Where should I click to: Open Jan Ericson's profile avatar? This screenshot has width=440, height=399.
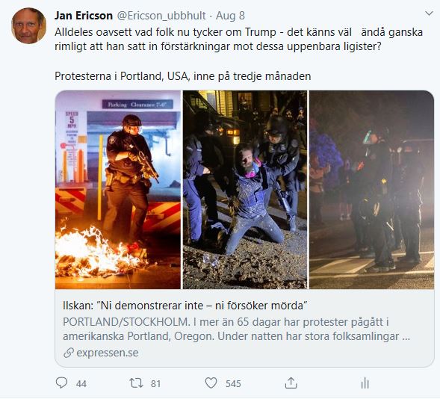pyautogui.click(x=28, y=26)
